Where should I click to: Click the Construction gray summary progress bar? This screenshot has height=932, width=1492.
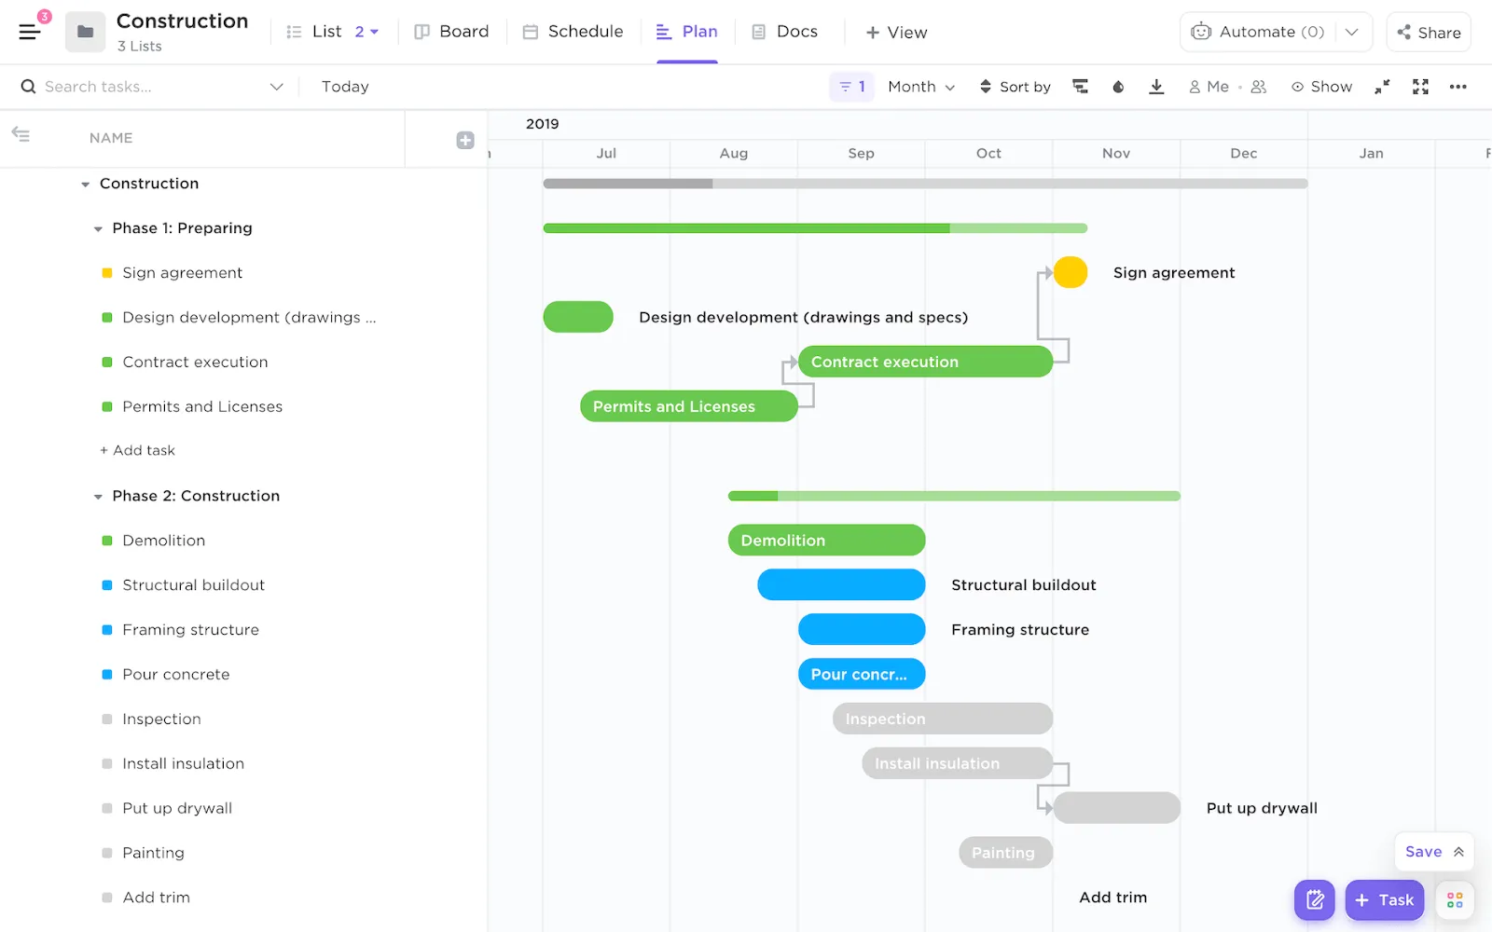[925, 184]
